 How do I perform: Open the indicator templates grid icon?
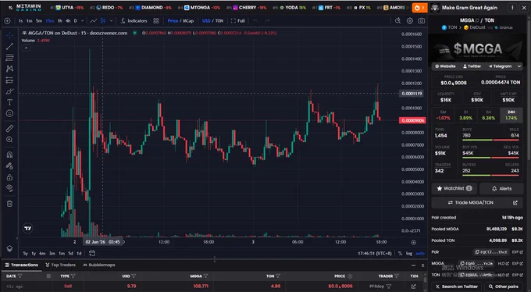(x=156, y=21)
